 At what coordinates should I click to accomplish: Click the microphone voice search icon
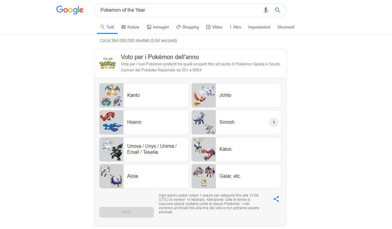click(265, 10)
